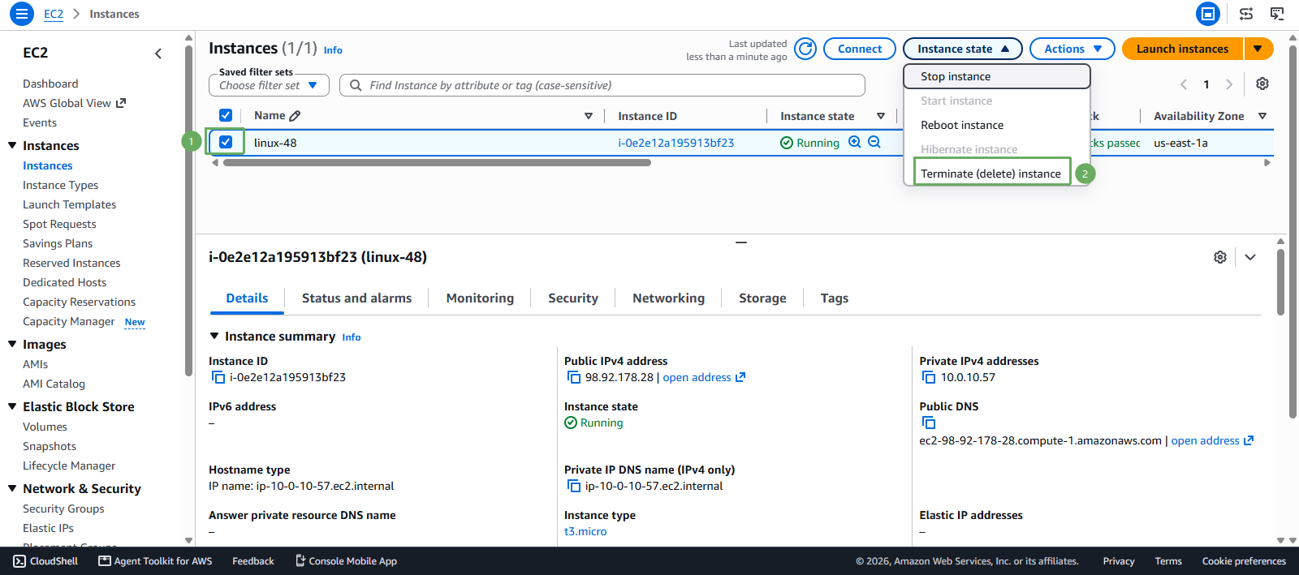
Task: Toggle the select-all instances checkbox
Action: [226, 115]
